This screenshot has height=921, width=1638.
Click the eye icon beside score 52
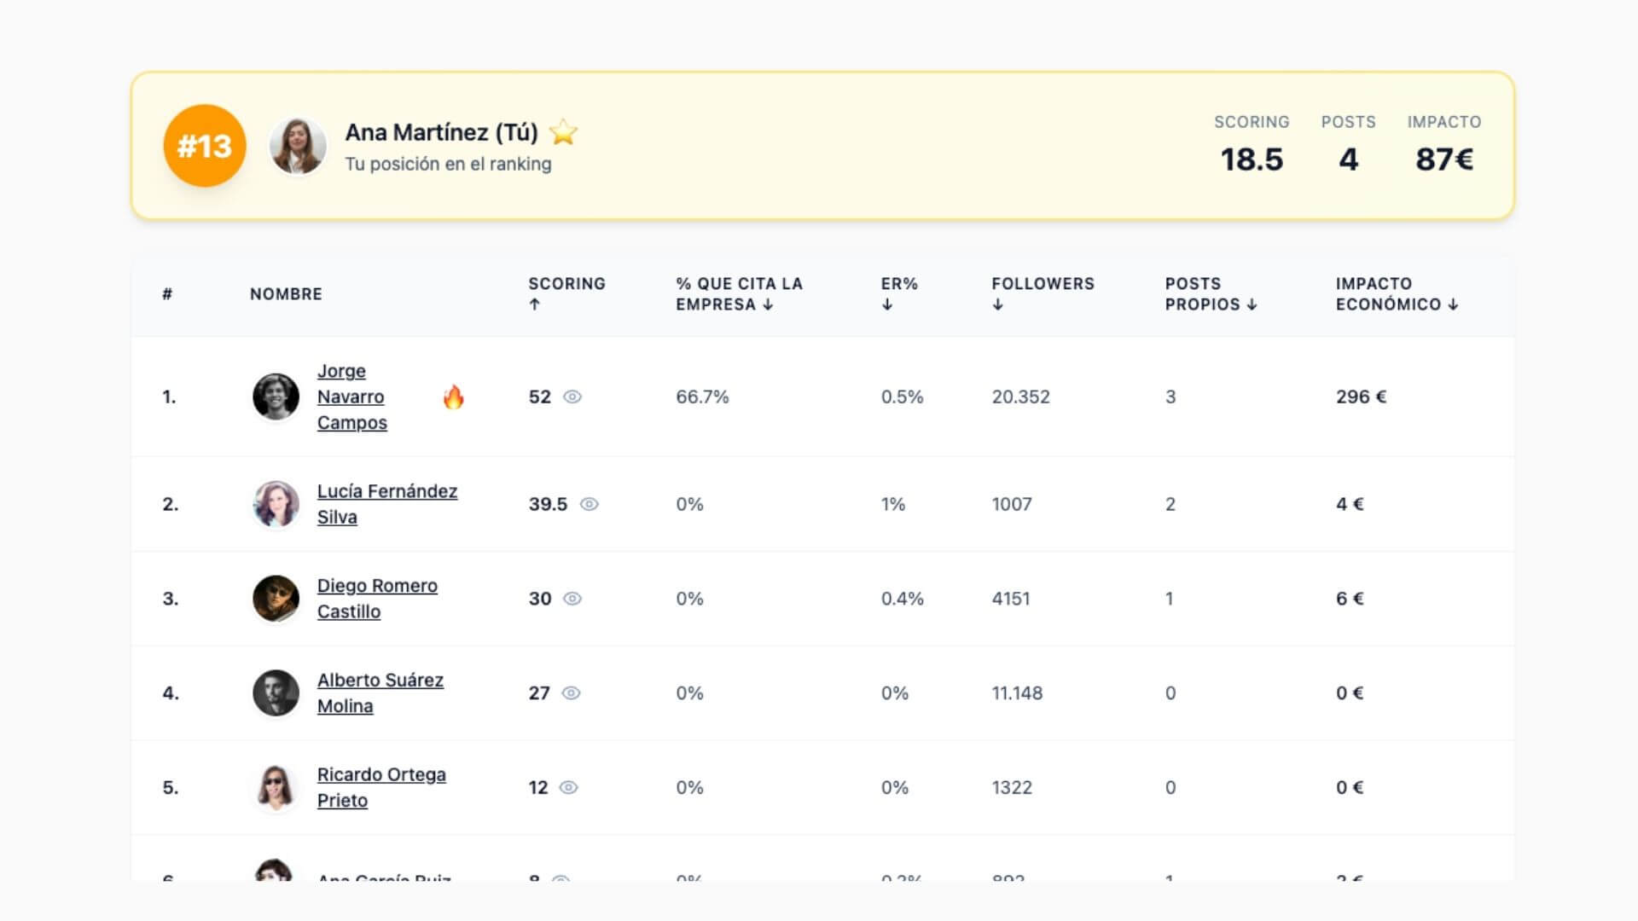tap(572, 397)
